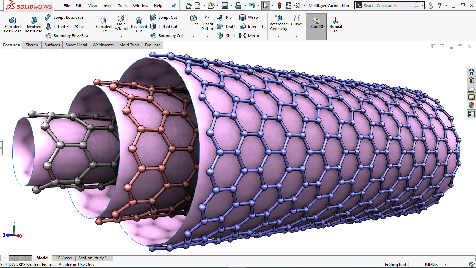Viewport: 476px width, 268px height.
Task: Open the Curves dropdown arrow
Action: click(x=297, y=36)
